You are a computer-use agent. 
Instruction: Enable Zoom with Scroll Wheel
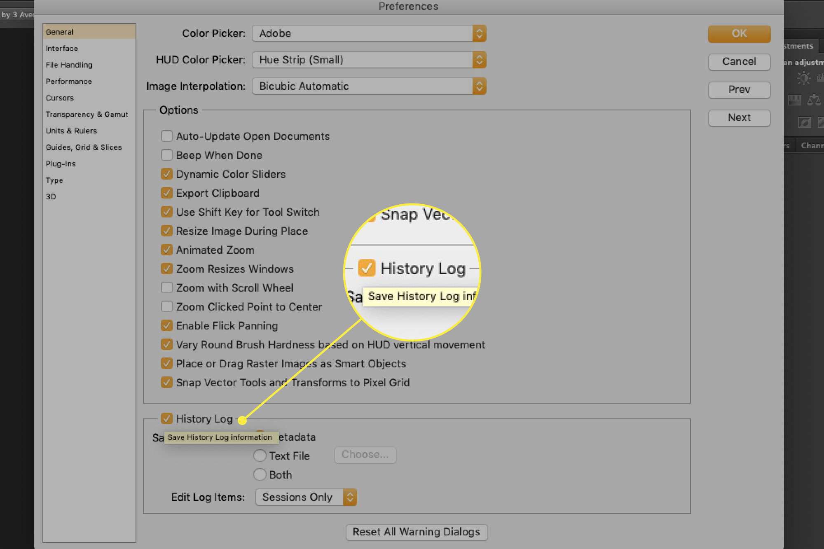click(x=166, y=287)
